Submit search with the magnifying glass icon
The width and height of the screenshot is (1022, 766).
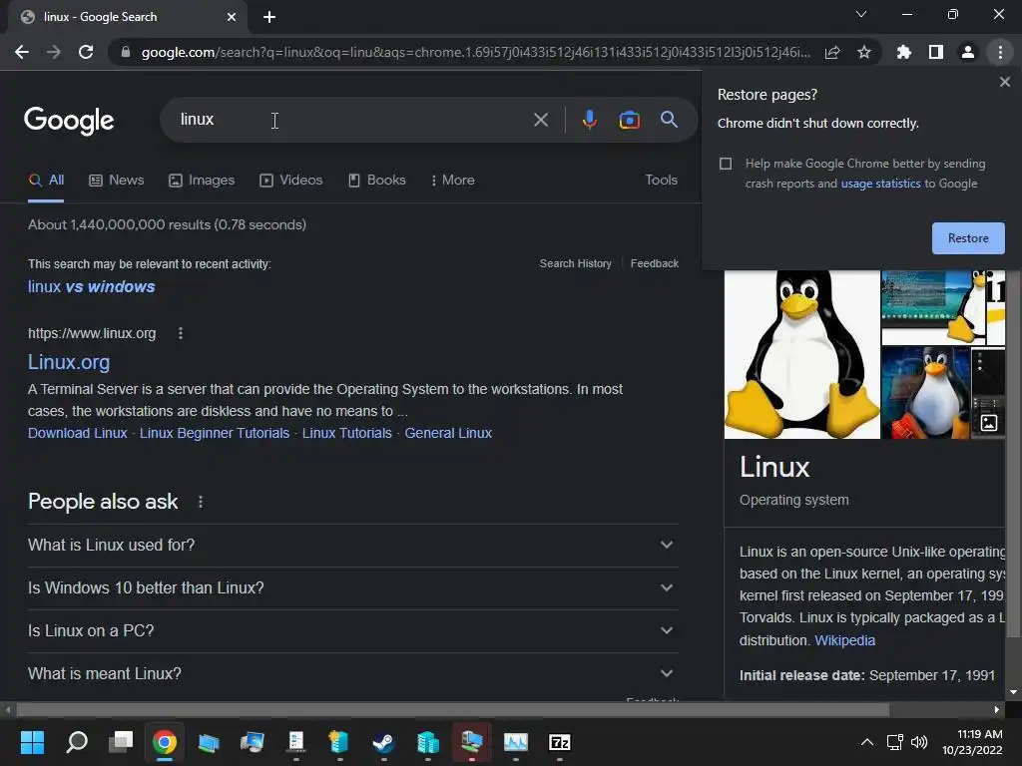click(669, 120)
